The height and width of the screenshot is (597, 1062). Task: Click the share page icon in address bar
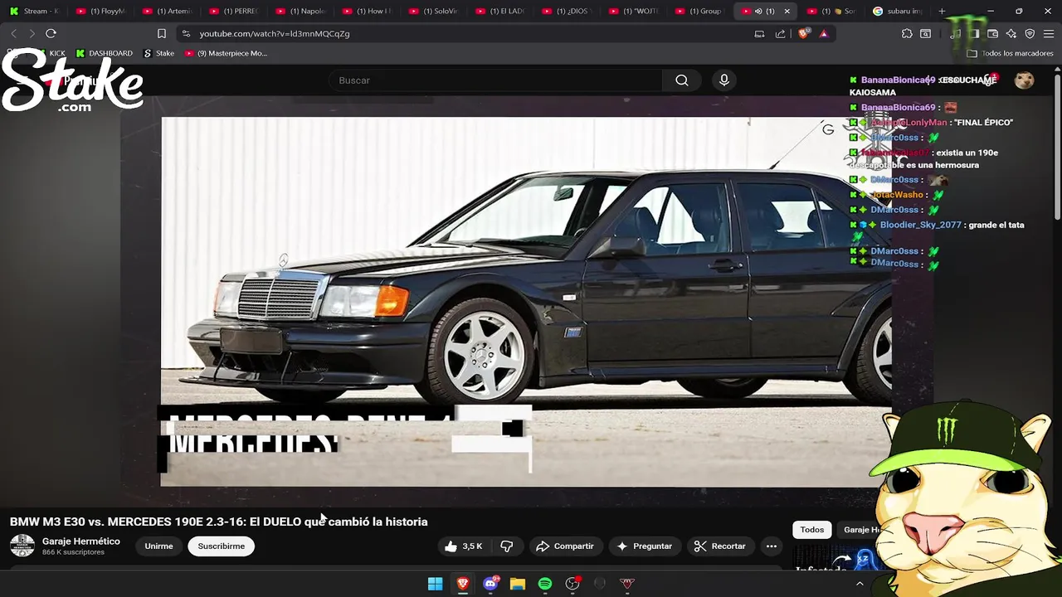(780, 33)
